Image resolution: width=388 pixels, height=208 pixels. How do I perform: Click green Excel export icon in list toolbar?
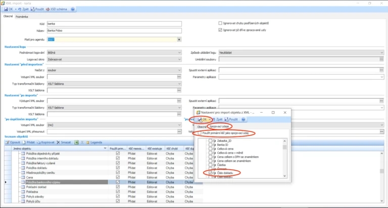(x=76, y=143)
